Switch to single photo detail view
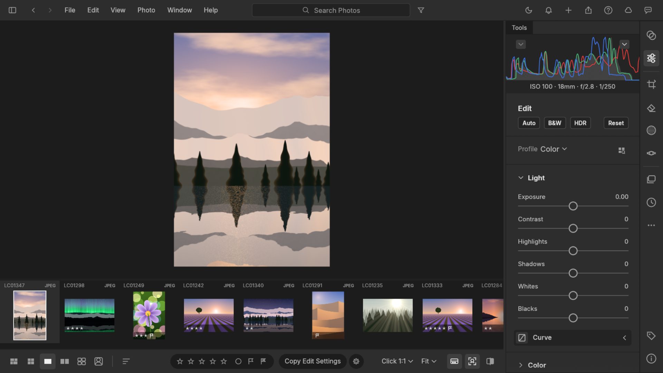This screenshot has height=373, width=663. (48, 361)
